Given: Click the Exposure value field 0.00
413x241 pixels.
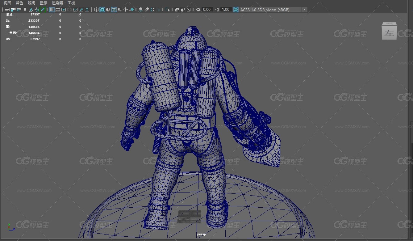Looking at the screenshot, I should [x=207, y=10].
